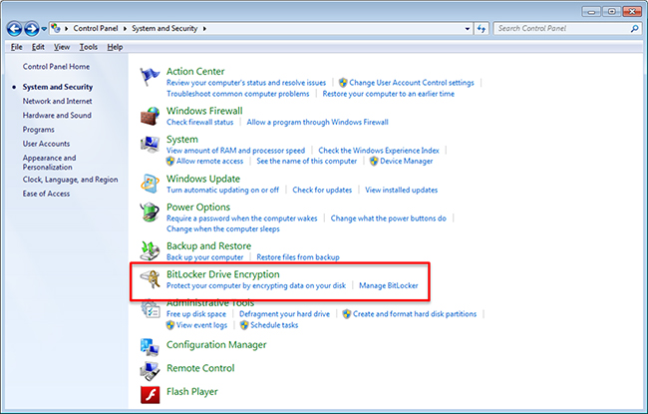Open Device Manager link
The width and height of the screenshot is (648, 414).
406,161
